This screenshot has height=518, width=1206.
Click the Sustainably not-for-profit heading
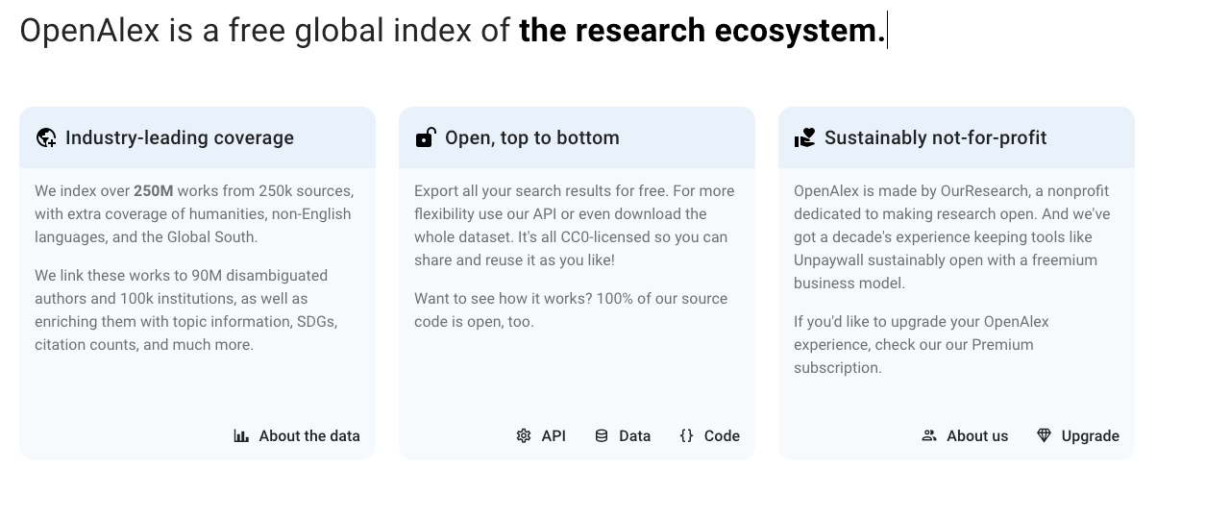pyautogui.click(x=936, y=137)
